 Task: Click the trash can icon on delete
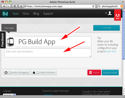pyautogui.click(x=90, y=72)
